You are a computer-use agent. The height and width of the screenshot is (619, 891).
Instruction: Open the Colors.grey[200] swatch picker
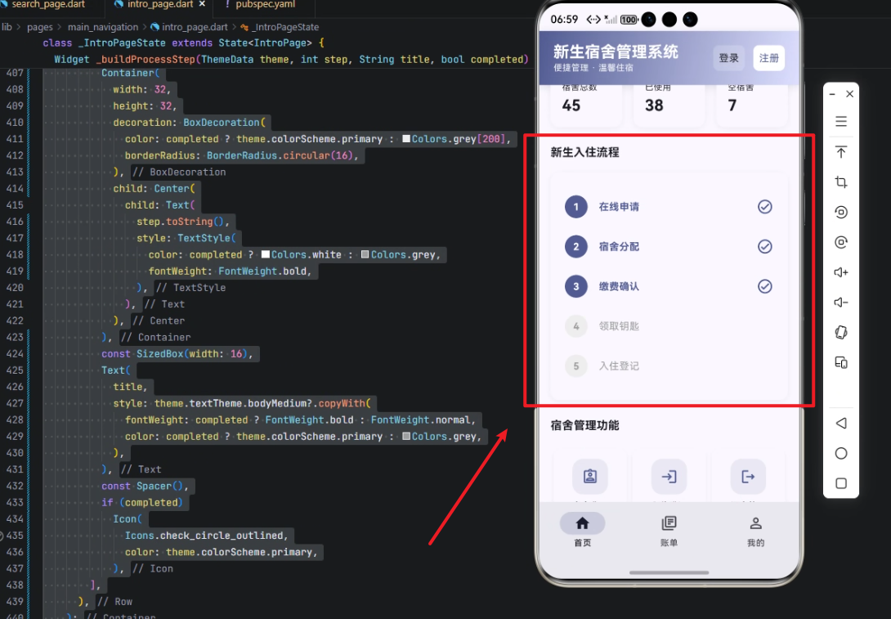(406, 139)
